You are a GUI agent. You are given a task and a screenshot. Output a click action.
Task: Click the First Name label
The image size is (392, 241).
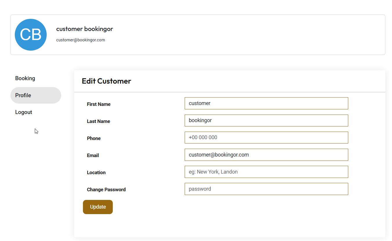(x=99, y=104)
